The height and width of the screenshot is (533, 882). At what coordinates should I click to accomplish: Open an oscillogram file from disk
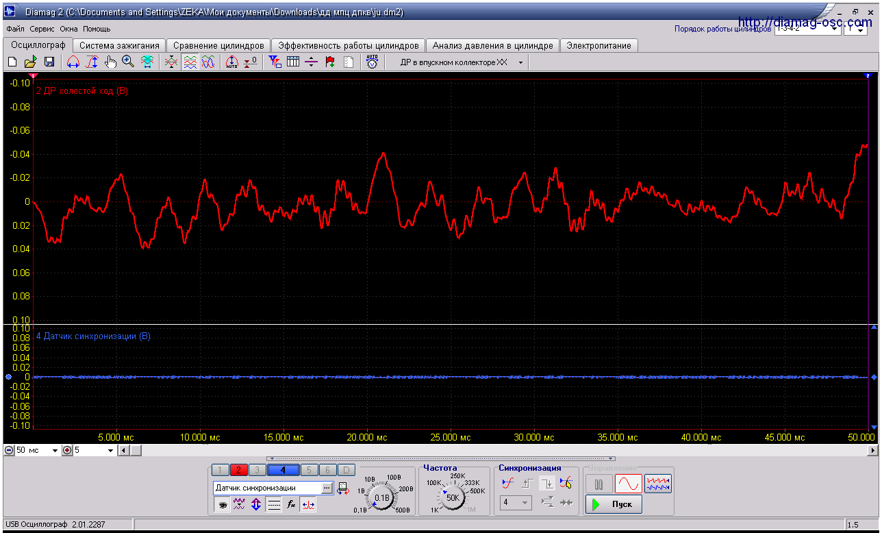(x=31, y=62)
